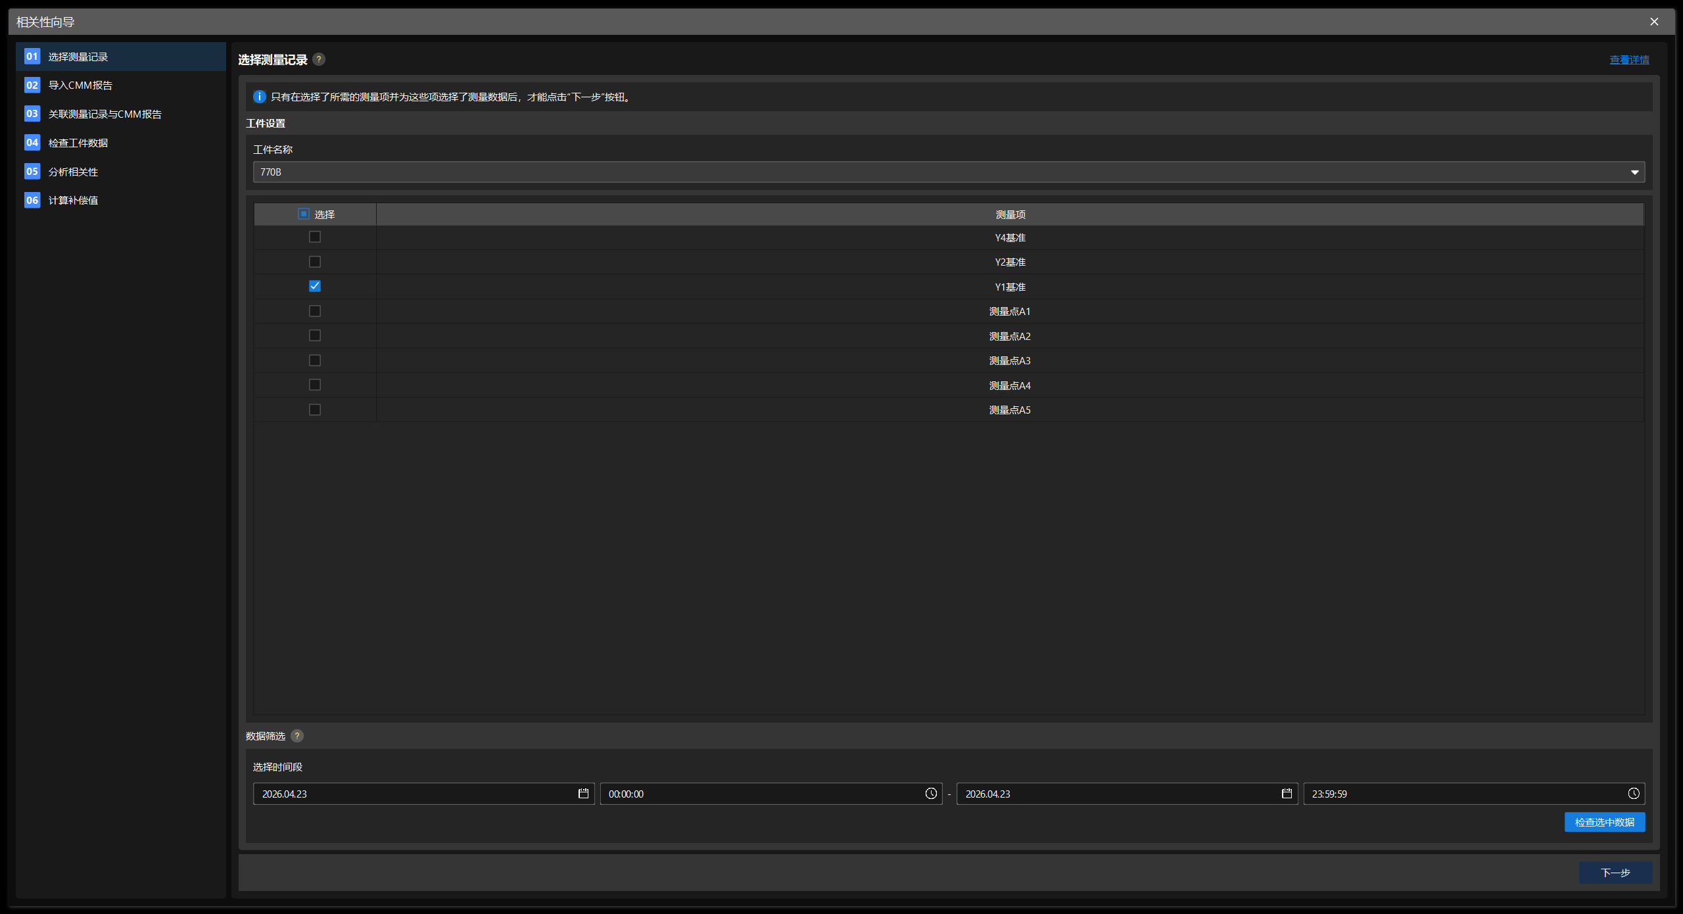Open start date calendar picker icon
Screen dimensions: 1683x914
[x=583, y=794]
